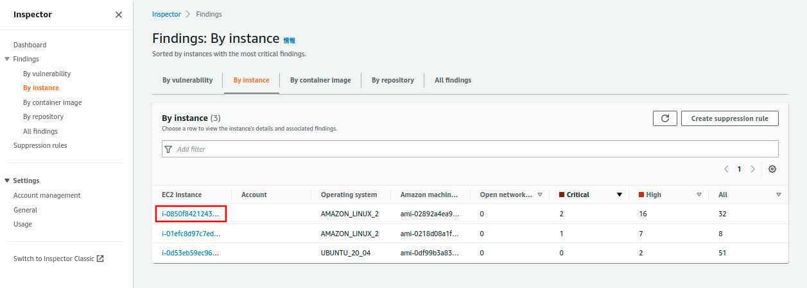Click Create suppression rule button
This screenshot has width=807, height=288.
coord(729,118)
